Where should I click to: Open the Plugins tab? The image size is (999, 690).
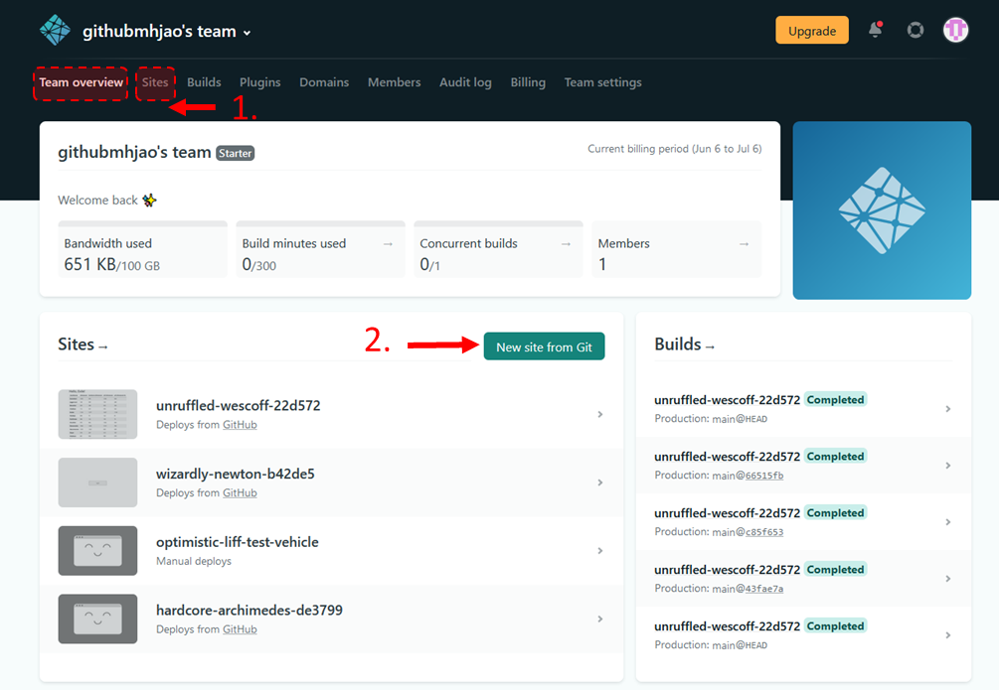pos(260,82)
